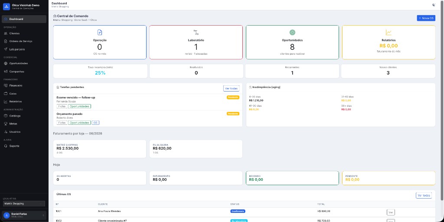Click the Dashboard sidebar icon
444x222 pixels.
pos(6,19)
